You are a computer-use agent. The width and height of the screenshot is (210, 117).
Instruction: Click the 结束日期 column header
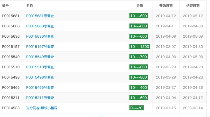(193, 6)
